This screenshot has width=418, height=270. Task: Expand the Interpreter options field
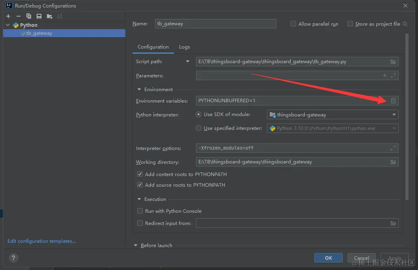(393, 148)
